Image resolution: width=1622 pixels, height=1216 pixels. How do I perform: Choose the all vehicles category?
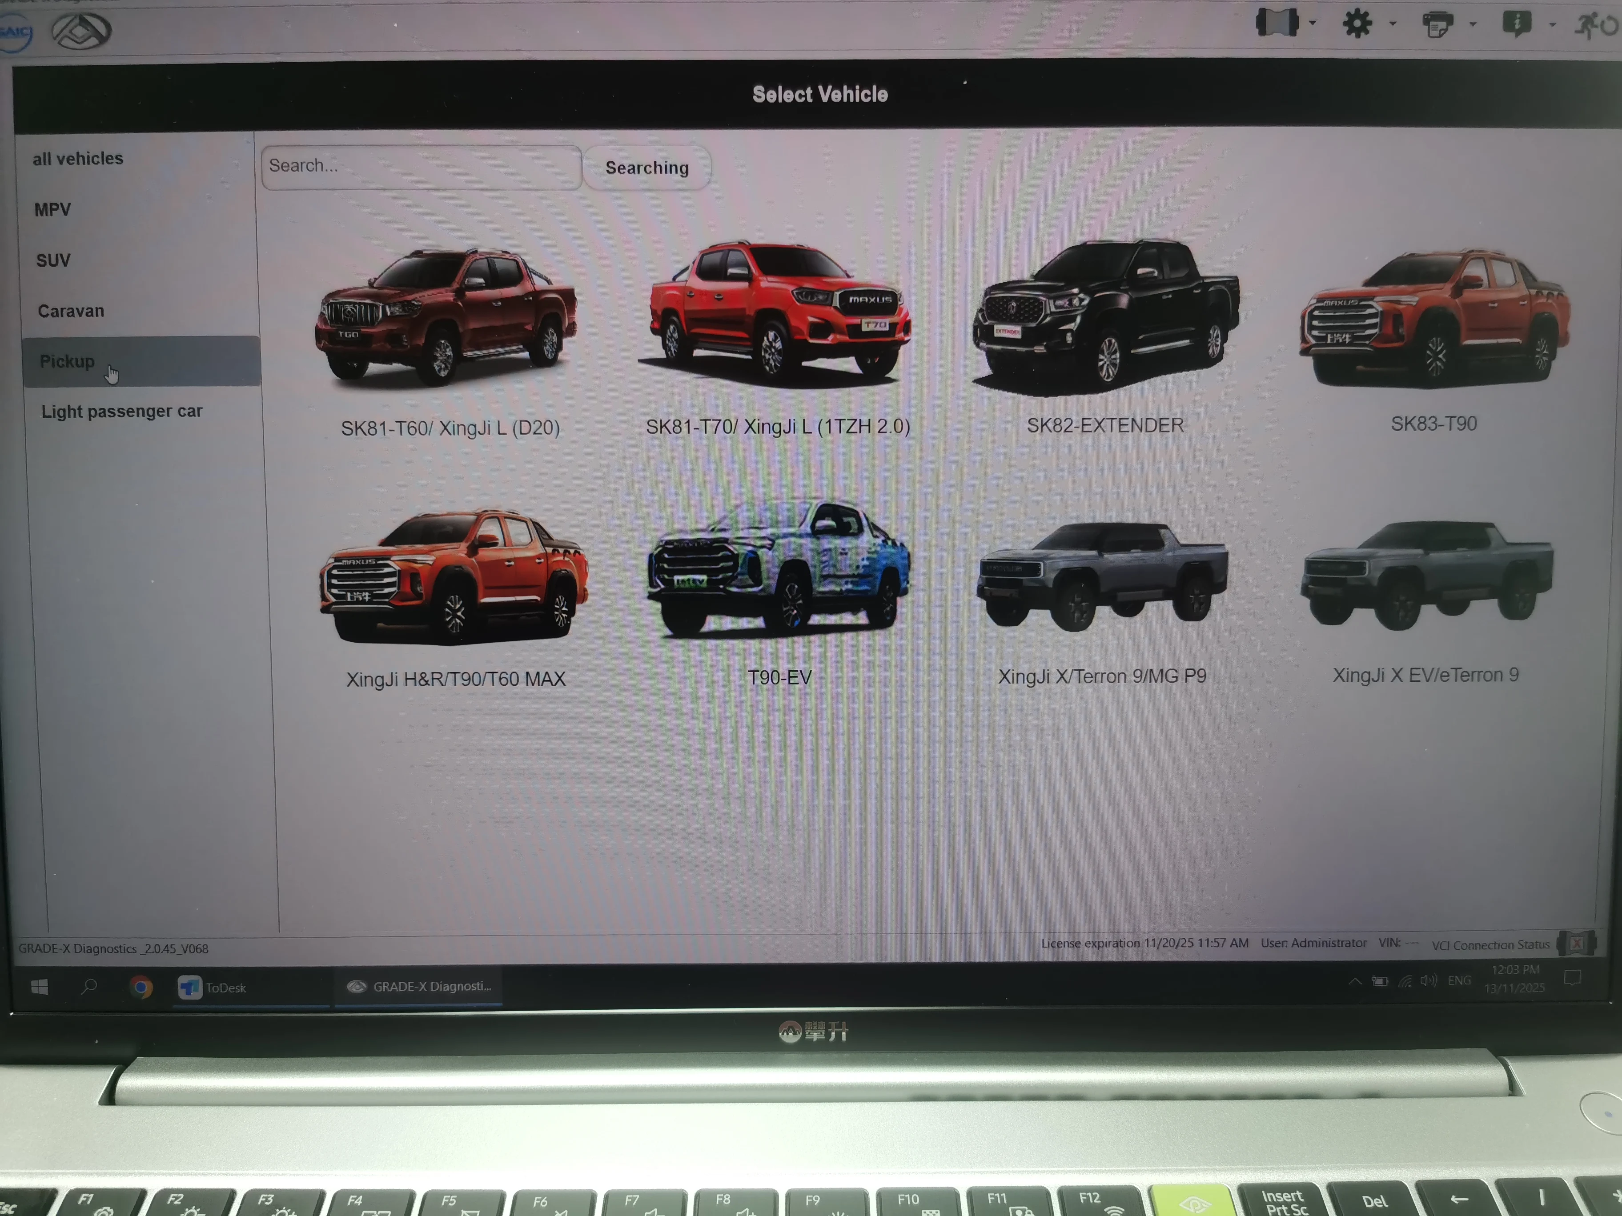[78, 159]
